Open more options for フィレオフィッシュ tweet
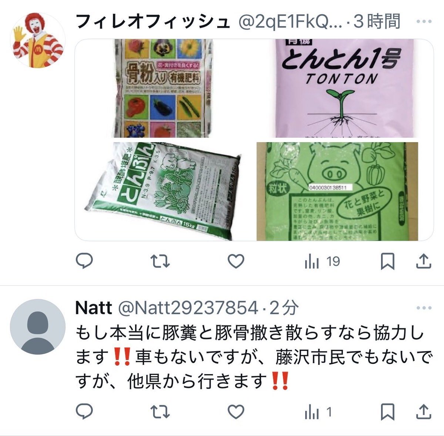This screenshot has height=436, width=444. point(424,21)
